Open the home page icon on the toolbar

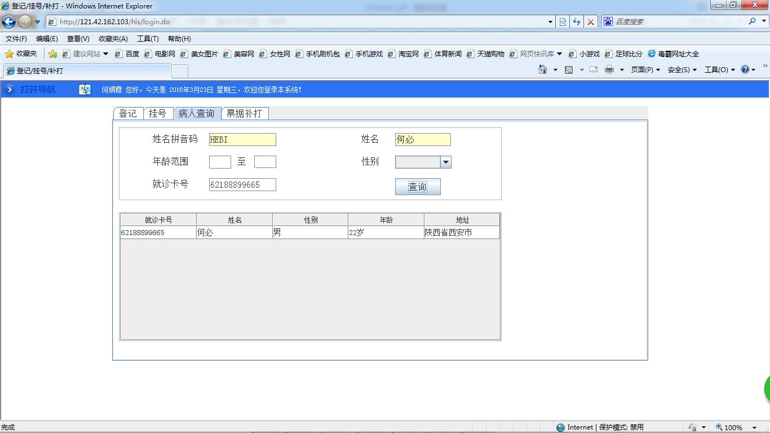point(543,69)
